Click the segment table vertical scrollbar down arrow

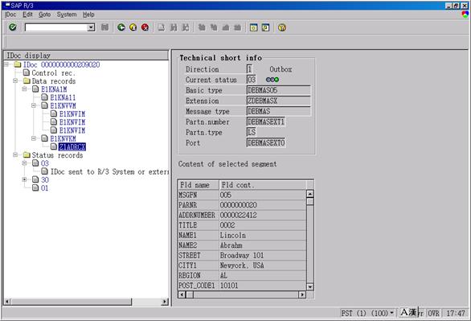310,286
